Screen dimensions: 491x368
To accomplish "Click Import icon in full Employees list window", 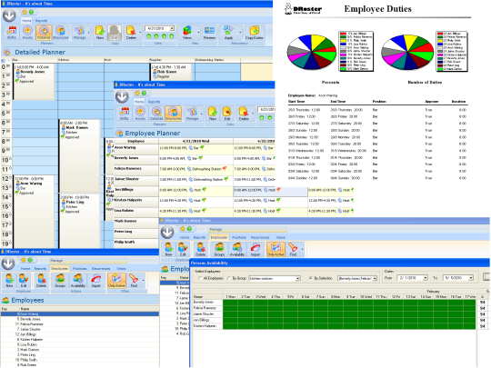I will pos(95,281).
